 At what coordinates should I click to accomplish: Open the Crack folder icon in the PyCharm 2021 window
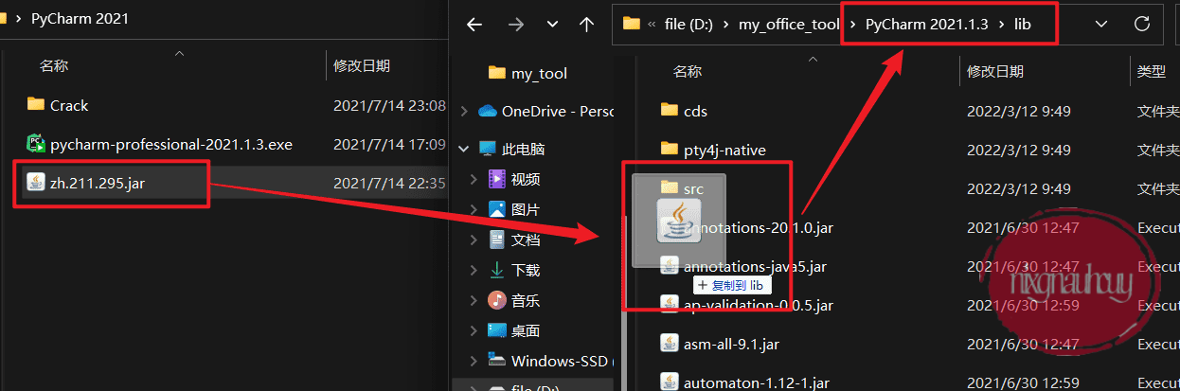[x=36, y=104]
